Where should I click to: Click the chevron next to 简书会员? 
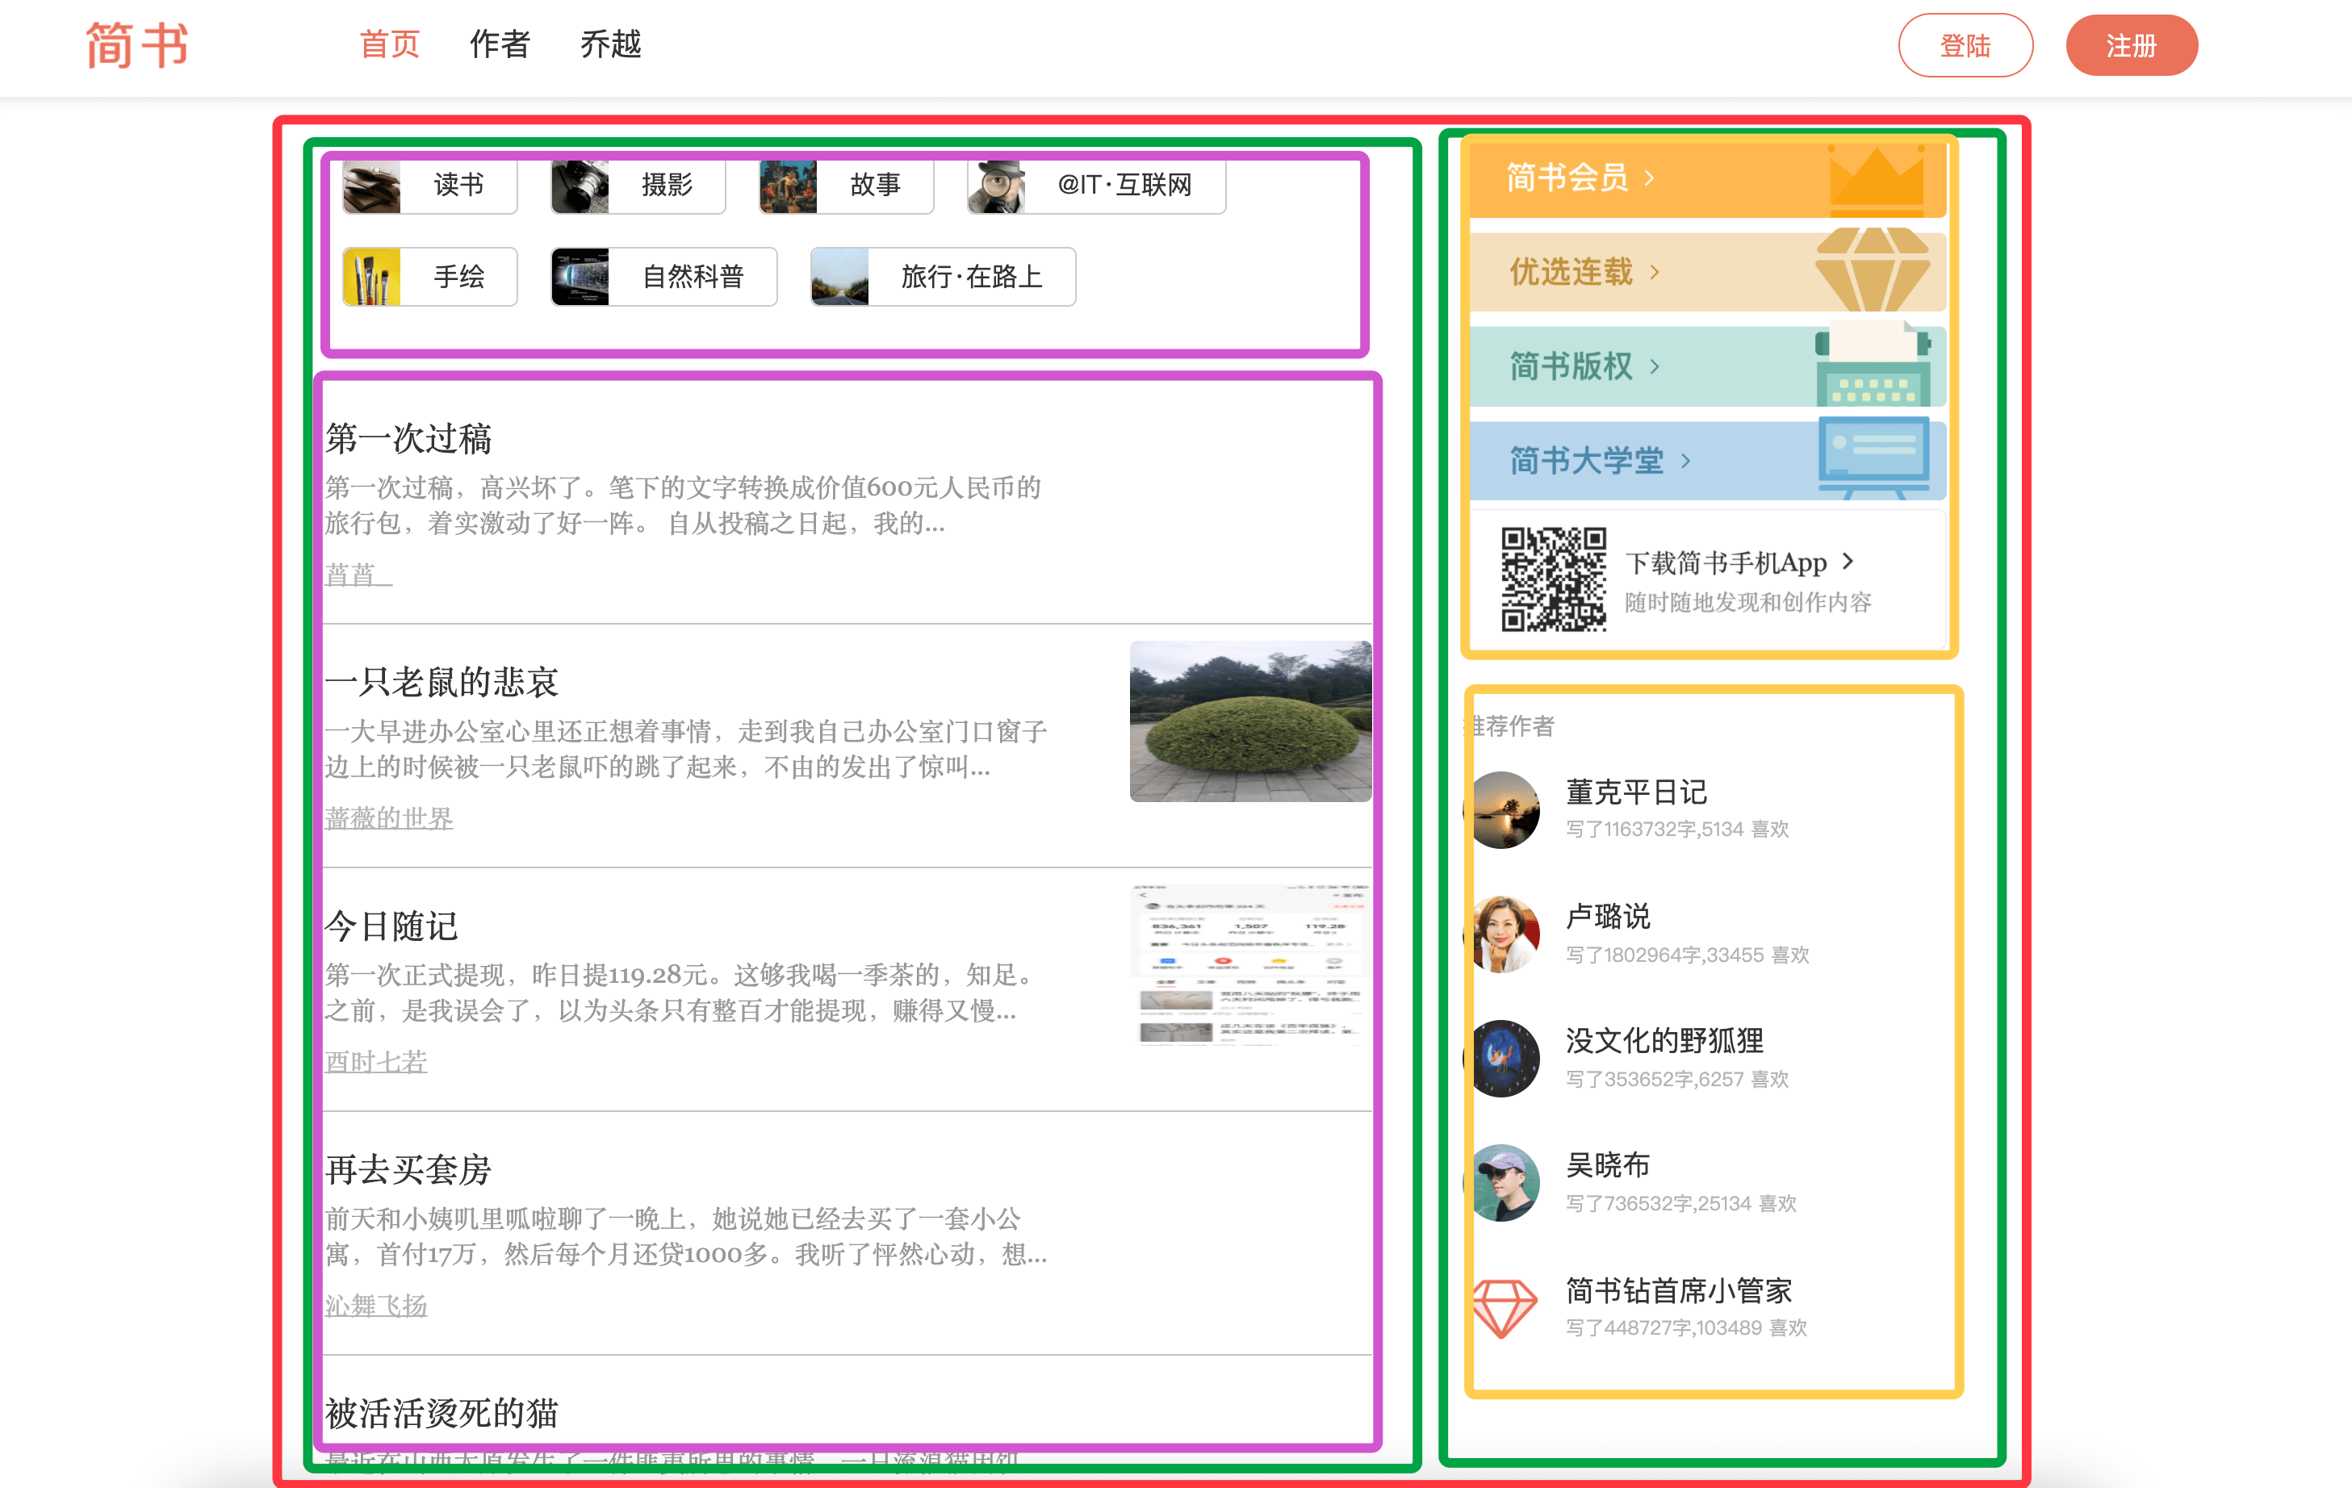[1650, 178]
